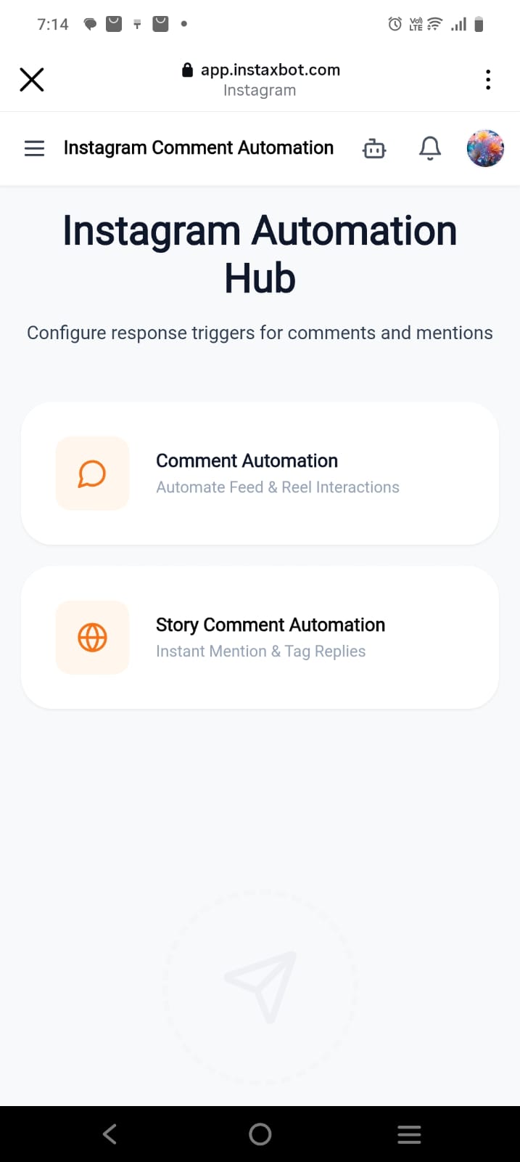
Task: Close the in-app browser with X
Action: [x=32, y=79]
